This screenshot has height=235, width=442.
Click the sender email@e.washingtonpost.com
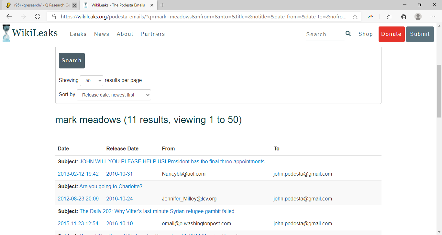196,223
